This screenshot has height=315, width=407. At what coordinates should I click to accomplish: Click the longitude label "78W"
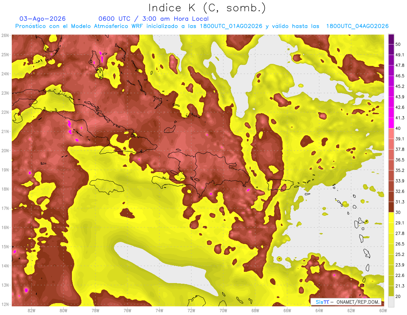[x=95, y=310]
